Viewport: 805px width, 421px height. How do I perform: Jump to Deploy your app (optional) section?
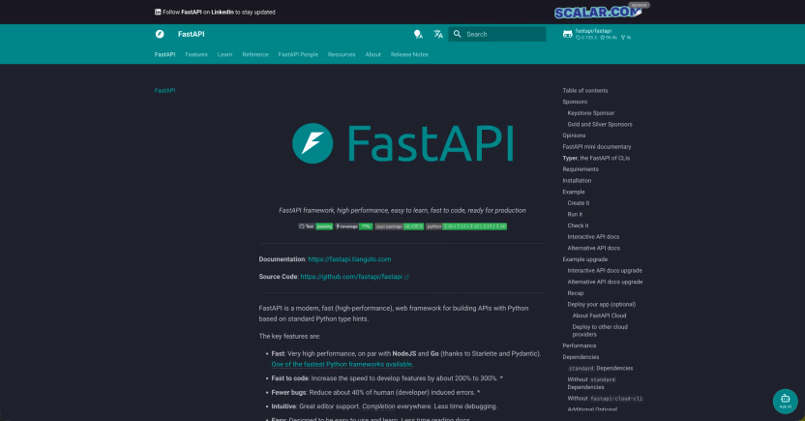pyautogui.click(x=601, y=305)
